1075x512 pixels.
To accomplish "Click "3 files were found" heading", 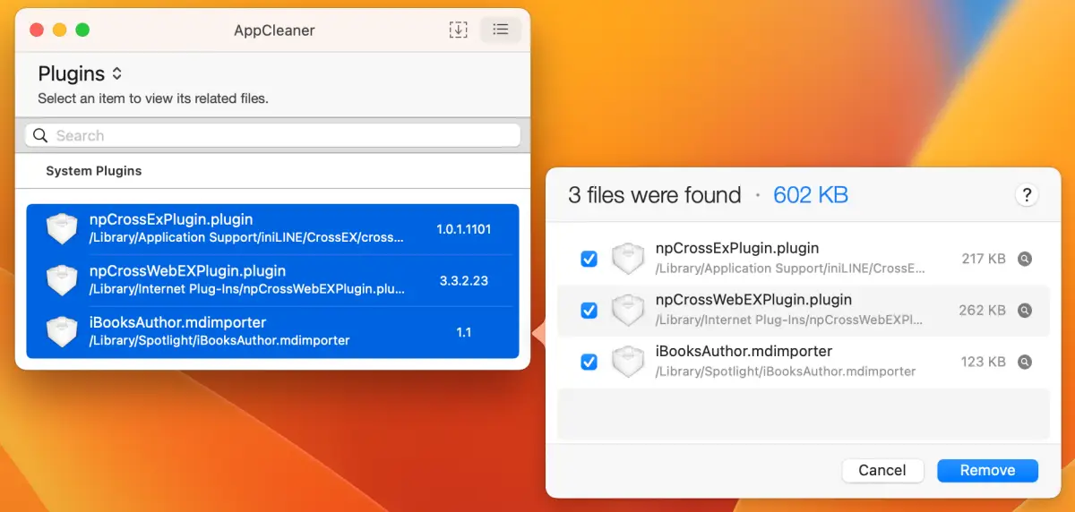I will tap(655, 195).
